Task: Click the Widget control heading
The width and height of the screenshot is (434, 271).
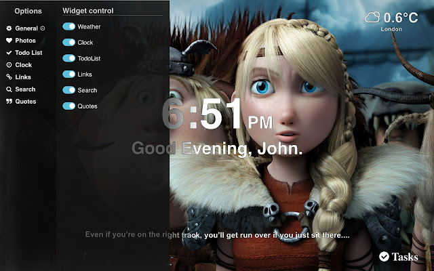Action: [87, 11]
